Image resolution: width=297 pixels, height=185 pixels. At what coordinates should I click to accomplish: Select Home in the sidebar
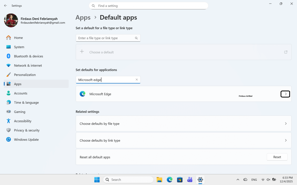click(36, 38)
